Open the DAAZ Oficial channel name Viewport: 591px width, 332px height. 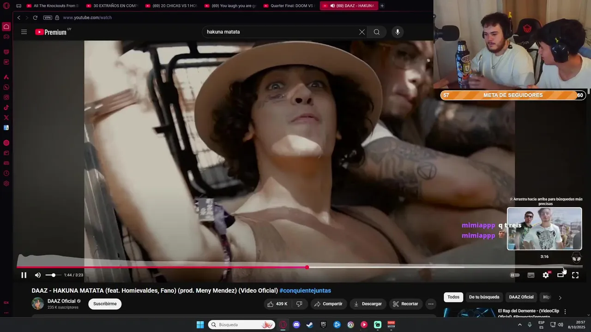pos(61,301)
